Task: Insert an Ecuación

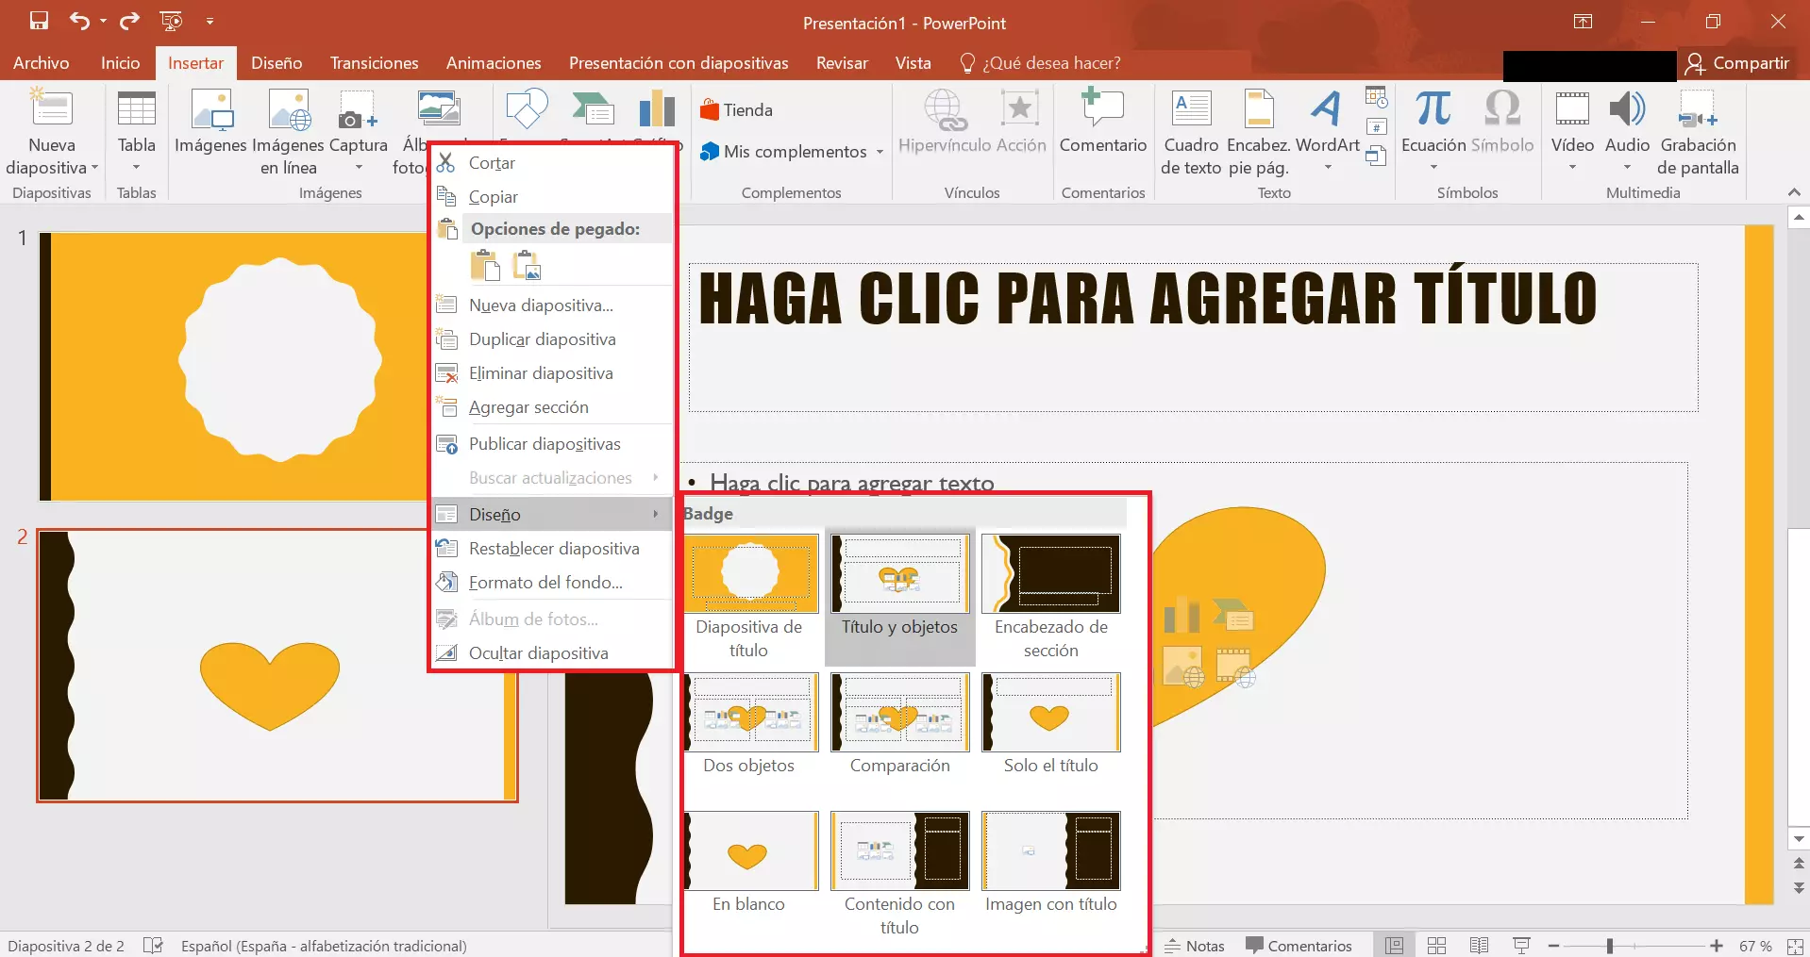Action: (1433, 132)
